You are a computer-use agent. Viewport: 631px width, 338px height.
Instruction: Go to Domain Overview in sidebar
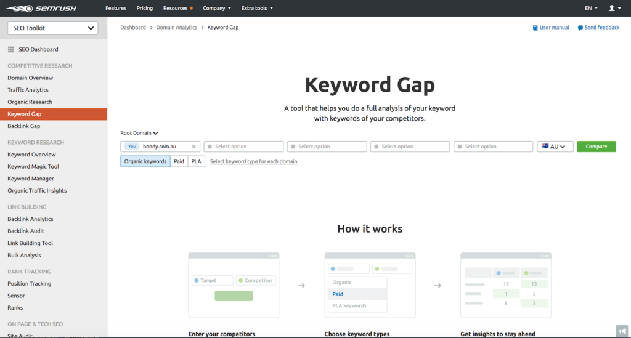pos(30,78)
